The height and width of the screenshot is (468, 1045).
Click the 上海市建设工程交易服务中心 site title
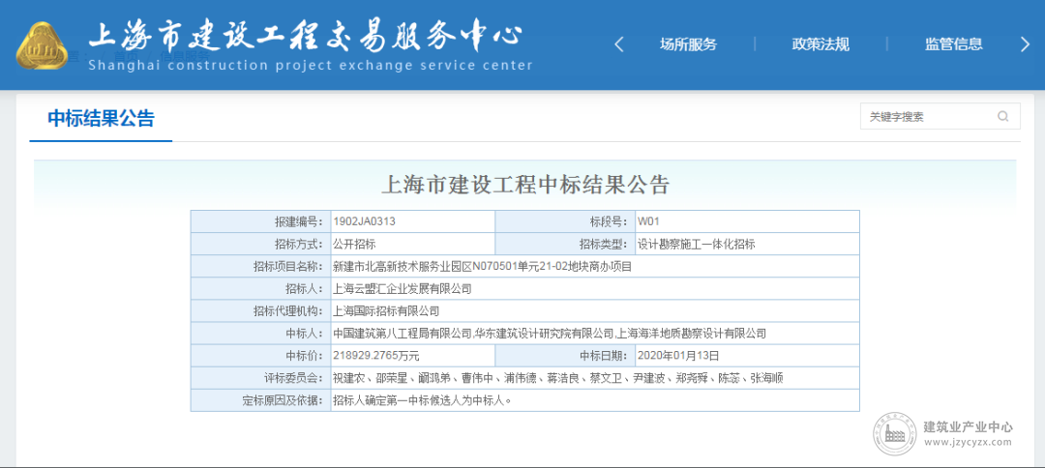click(305, 37)
